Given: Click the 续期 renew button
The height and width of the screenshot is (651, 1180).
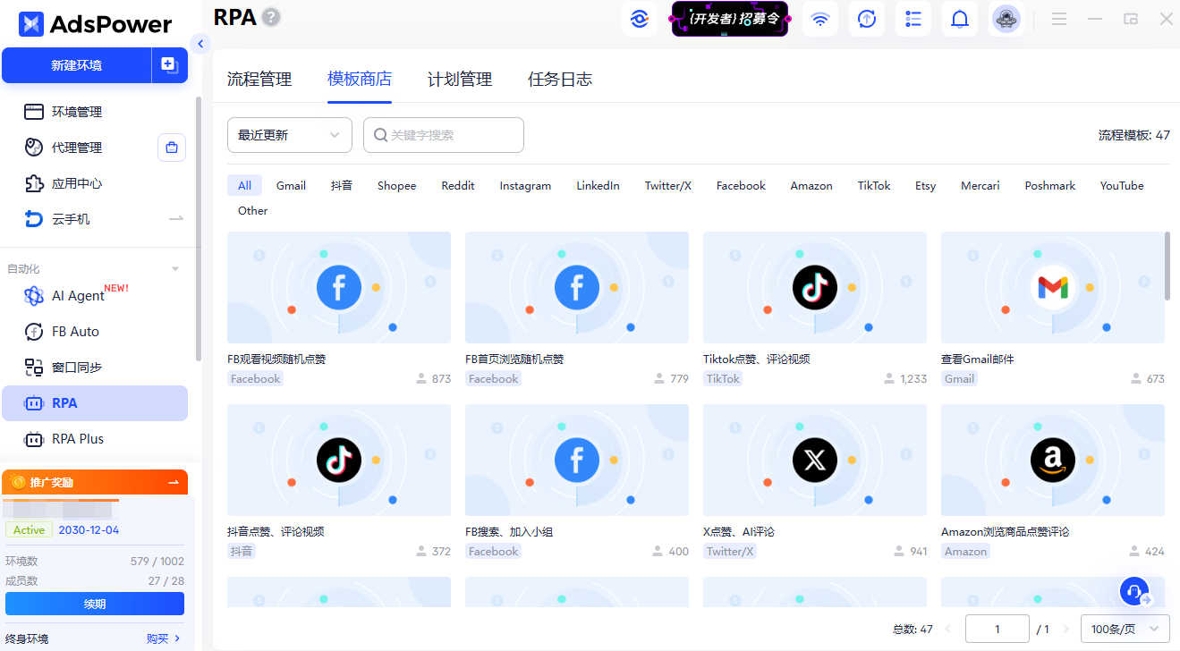Looking at the screenshot, I should pos(95,604).
